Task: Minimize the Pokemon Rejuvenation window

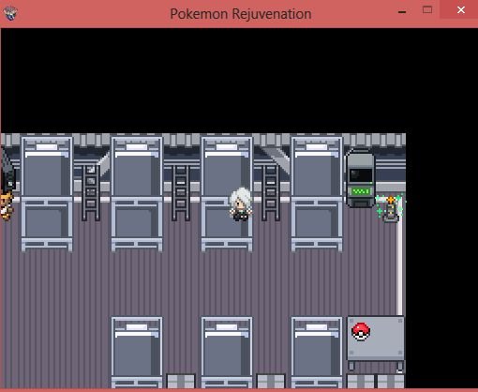Action: coord(402,12)
